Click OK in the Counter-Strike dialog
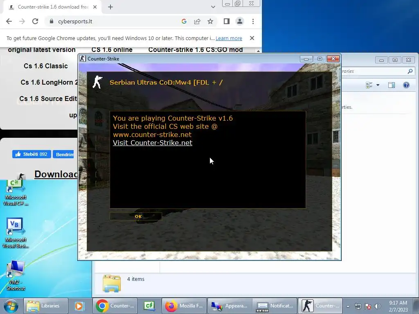The width and height of the screenshot is (419, 314). tap(136, 216)
